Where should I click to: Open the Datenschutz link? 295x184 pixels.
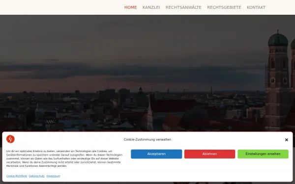coord(37,176)
